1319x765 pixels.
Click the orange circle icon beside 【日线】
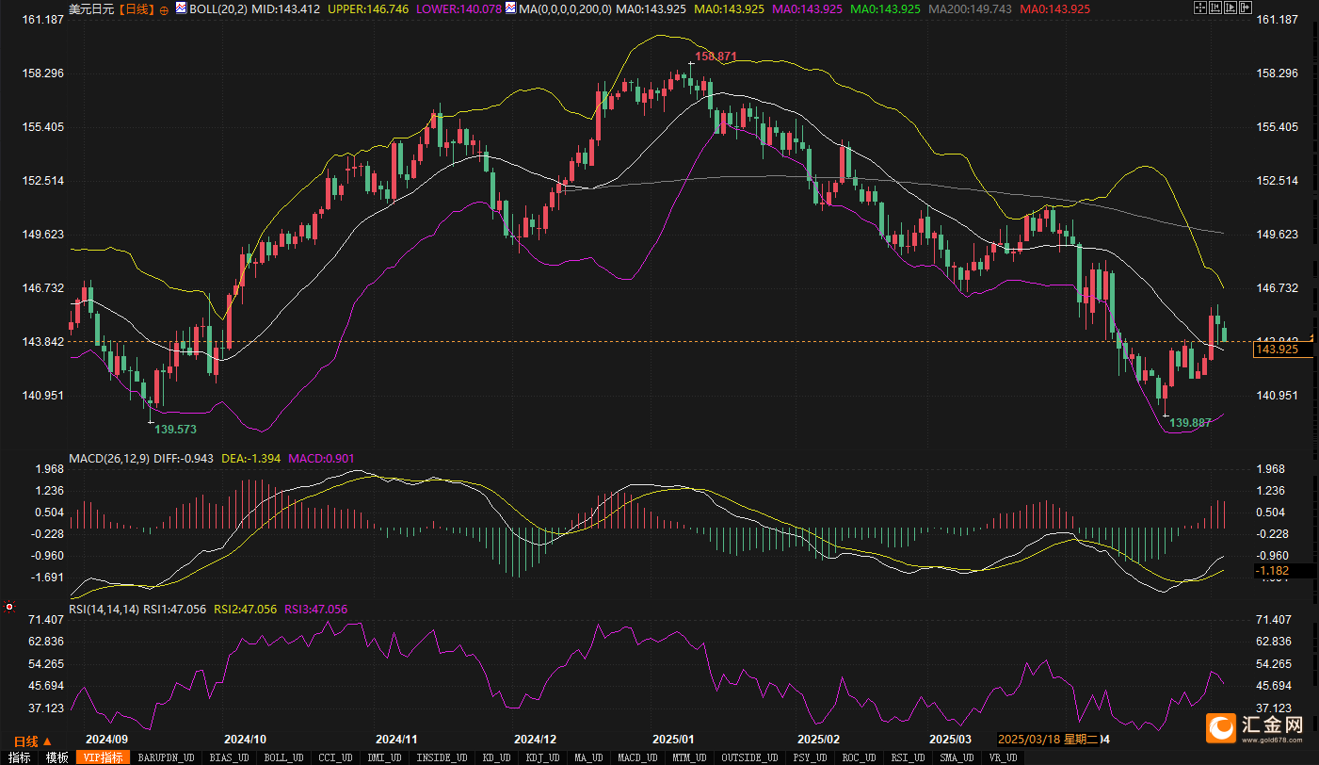point(165,8)
